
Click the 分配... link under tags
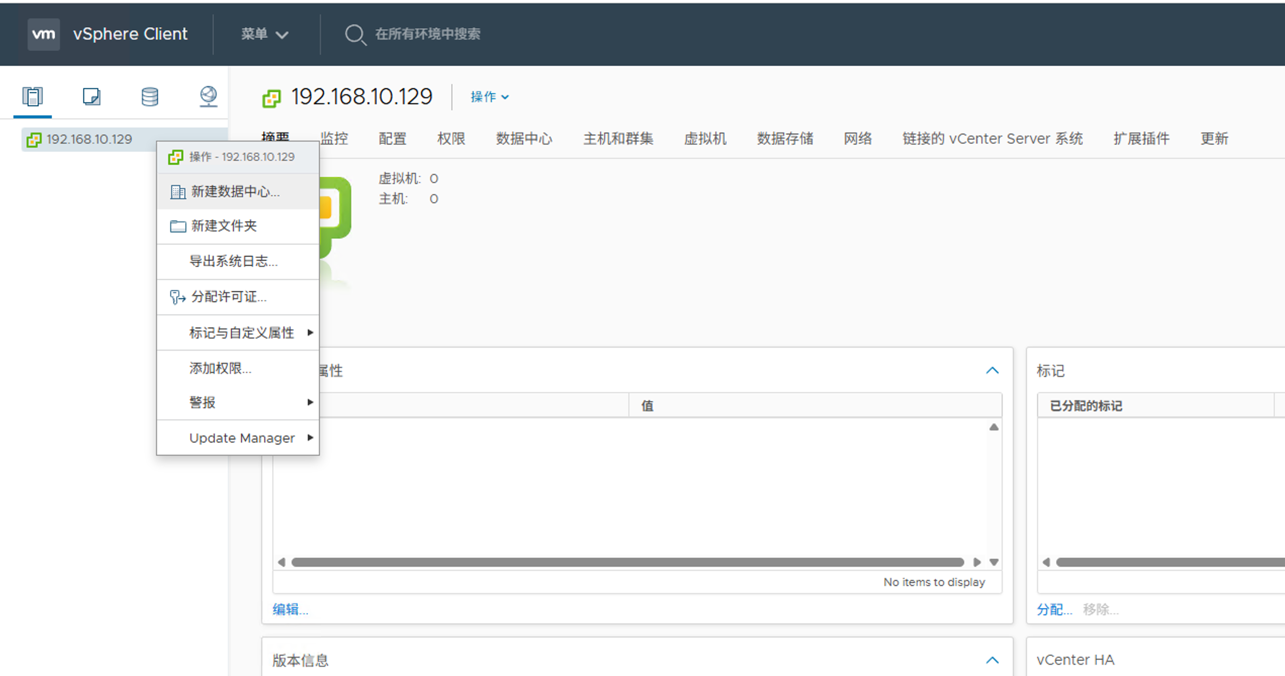[1054, 609]
